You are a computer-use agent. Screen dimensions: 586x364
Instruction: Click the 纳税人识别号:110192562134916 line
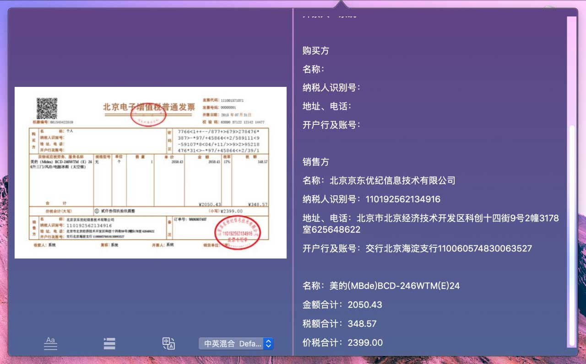pos(371,199)
